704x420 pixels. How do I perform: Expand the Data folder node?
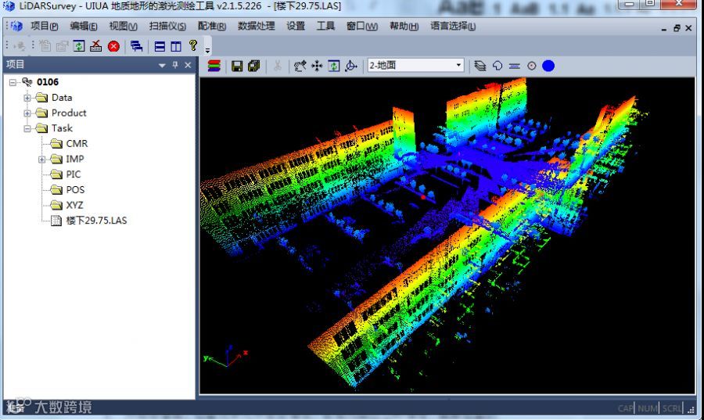click(x=27, y=98)
